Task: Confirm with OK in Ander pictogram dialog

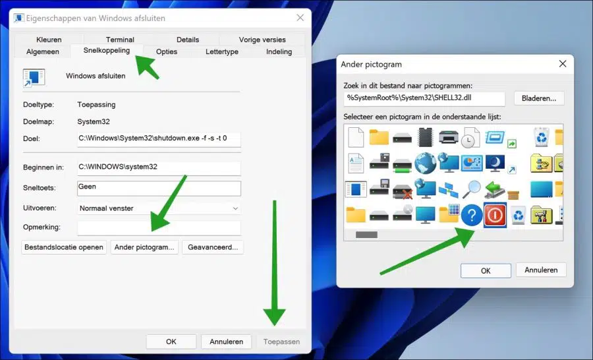Action: [x=486, y=271]
